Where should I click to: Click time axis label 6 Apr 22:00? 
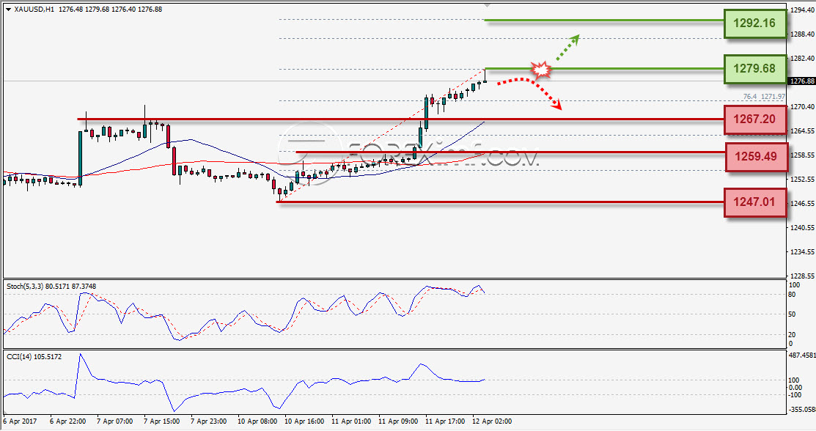tap(67, 421)
